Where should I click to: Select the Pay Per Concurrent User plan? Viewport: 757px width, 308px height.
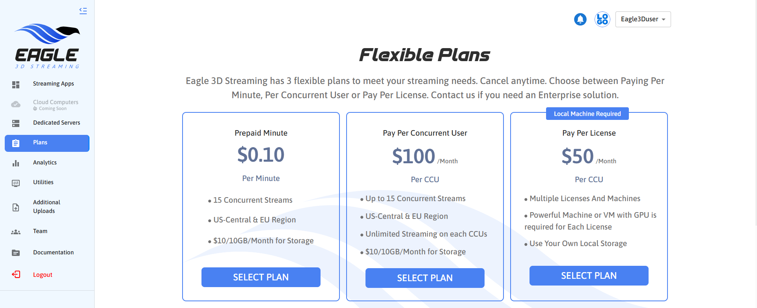tap(425, 278)
